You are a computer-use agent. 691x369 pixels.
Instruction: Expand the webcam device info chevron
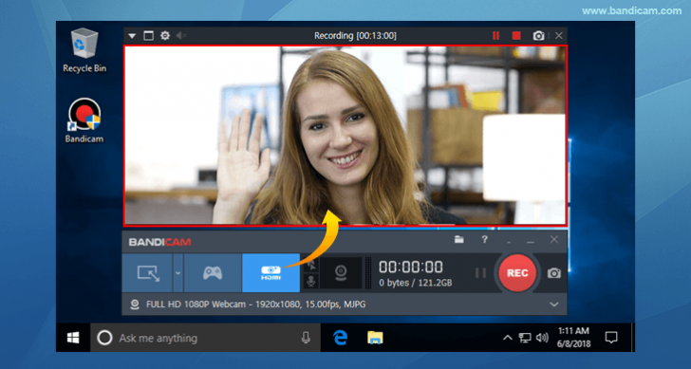point(554,304)
